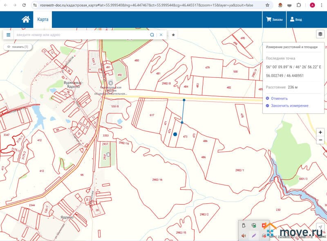The width and height of the screenshot is (327, 241).
Task: Click the volume speaker tray icon
Action: pyautogui.click(x=244, y=235)
